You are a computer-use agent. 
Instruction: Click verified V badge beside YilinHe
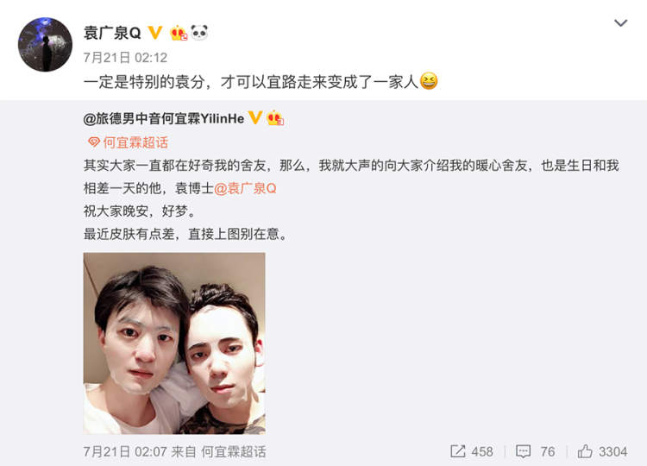[x=255, y=118]
